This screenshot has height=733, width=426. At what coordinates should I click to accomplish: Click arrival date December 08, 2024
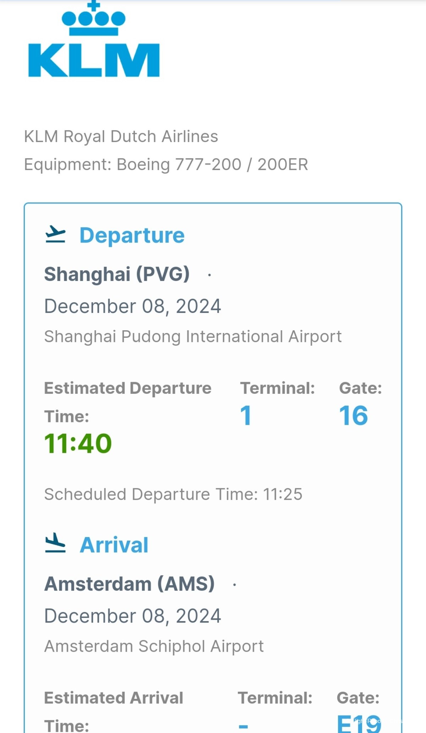[132, 616]
